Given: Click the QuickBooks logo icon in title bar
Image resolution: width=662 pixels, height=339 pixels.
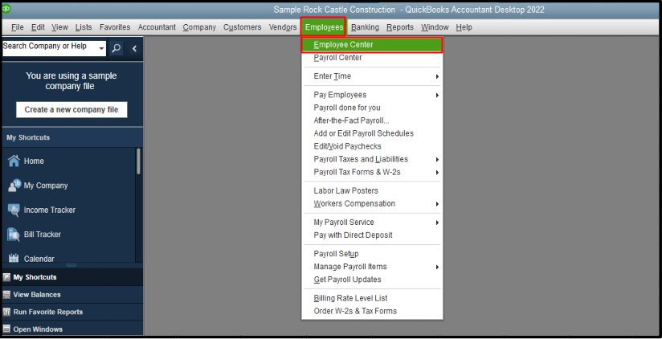Looking at the screenshot, I should tap(6, 9).
